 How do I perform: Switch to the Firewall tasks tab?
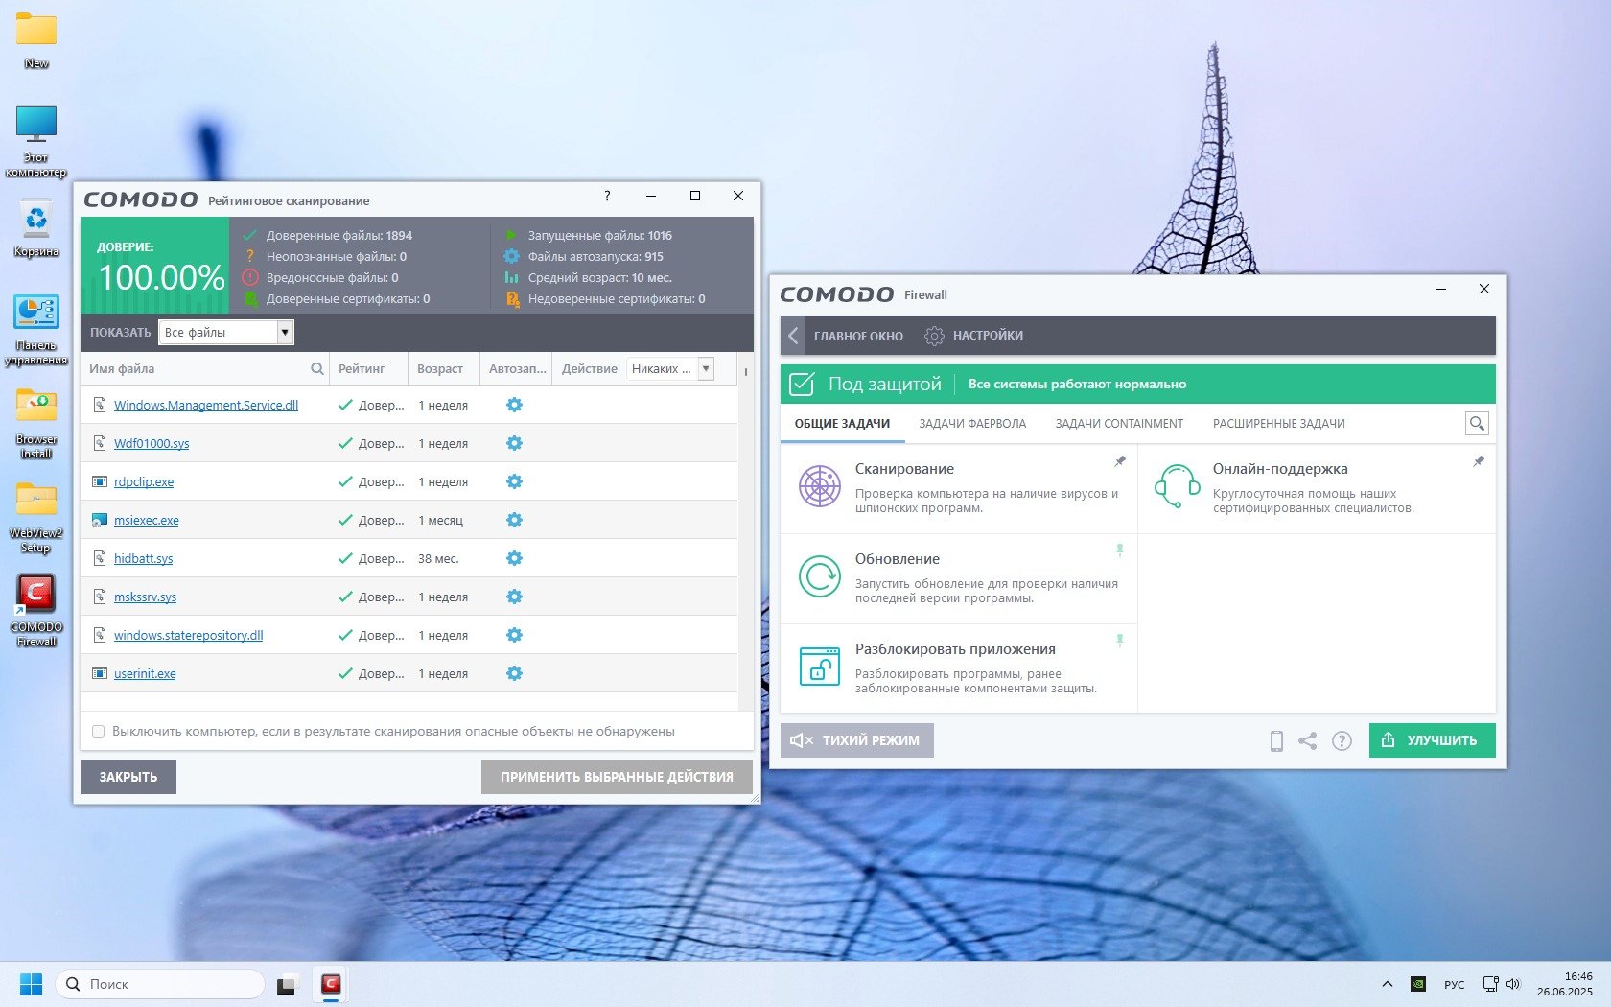(971, 424)
